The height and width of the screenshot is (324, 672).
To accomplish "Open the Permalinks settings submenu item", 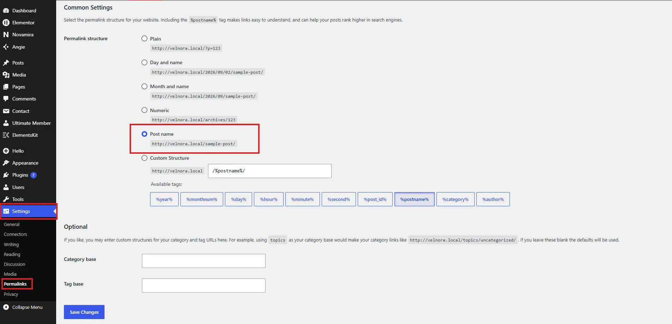I will 15,284.
